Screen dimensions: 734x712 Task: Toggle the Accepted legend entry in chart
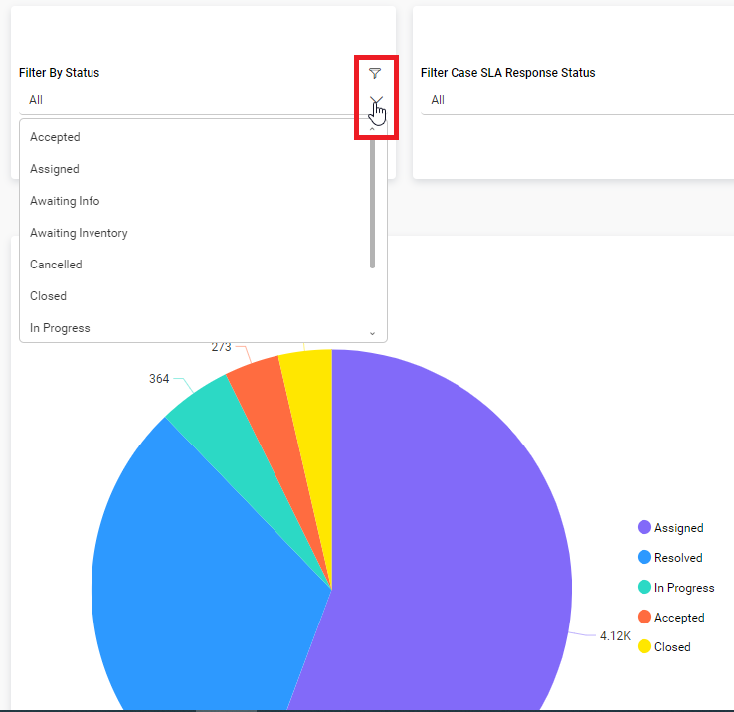click(670, 618)
